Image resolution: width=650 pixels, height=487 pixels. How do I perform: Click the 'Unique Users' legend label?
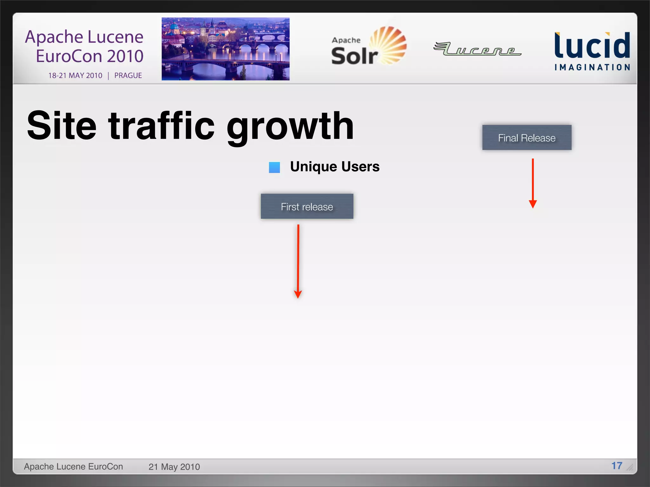coord(335,167)
